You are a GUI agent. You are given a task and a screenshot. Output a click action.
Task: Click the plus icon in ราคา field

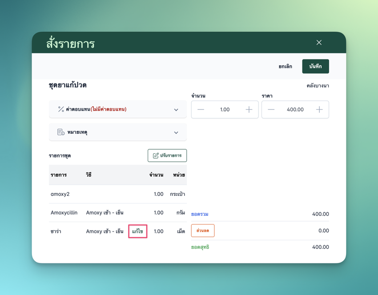pos(319,110)
